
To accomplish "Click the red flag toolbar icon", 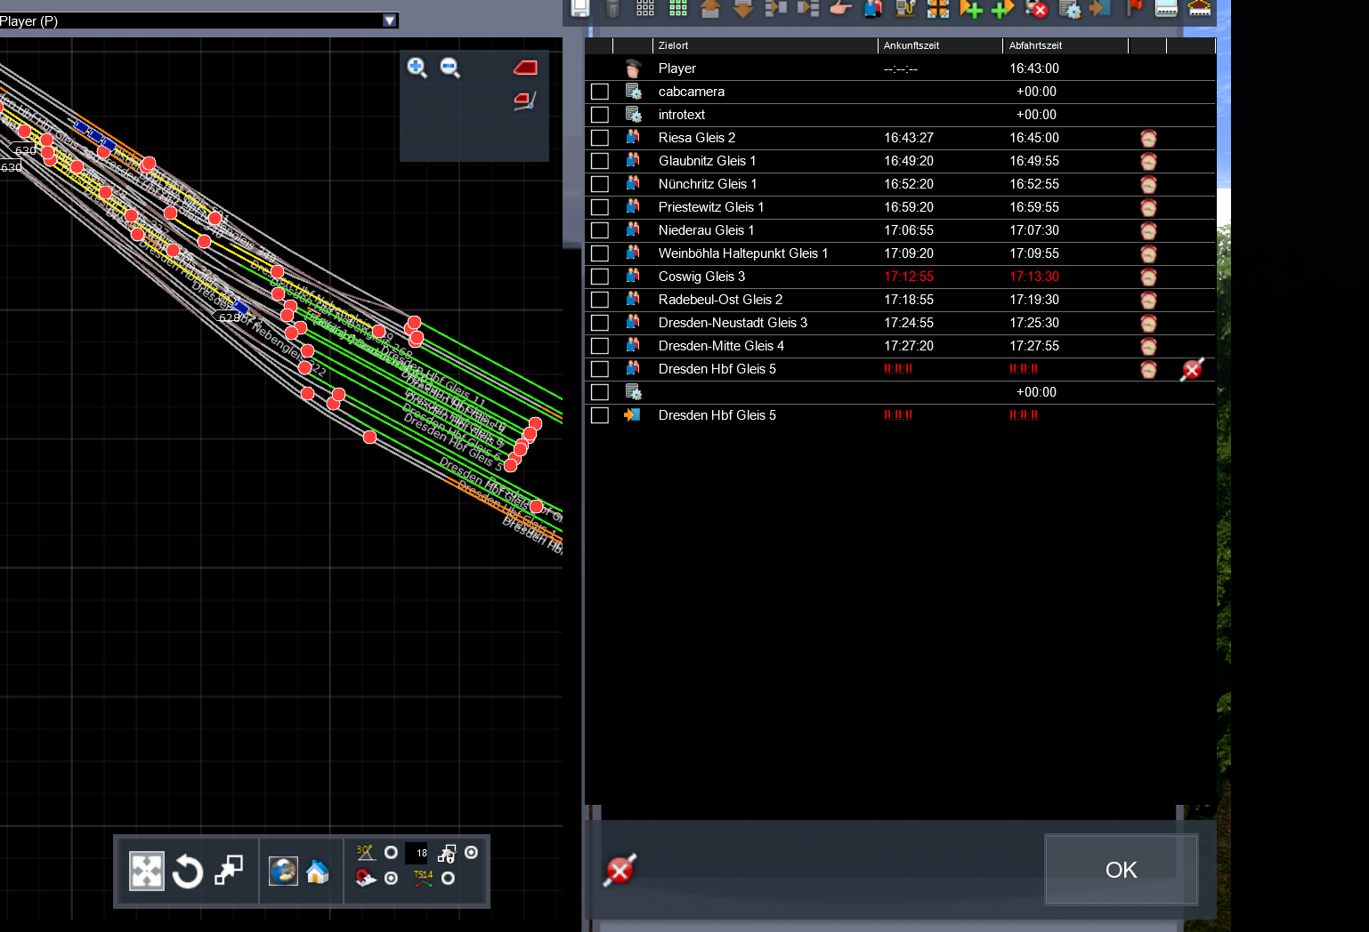I will [x=1134, y=9].
